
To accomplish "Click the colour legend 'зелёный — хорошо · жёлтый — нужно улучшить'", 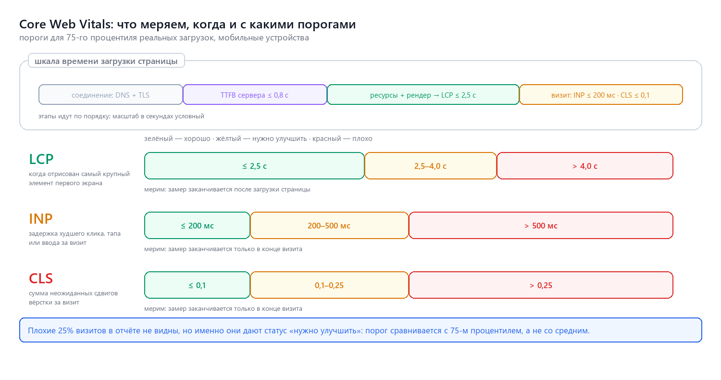I will point(258,139).
